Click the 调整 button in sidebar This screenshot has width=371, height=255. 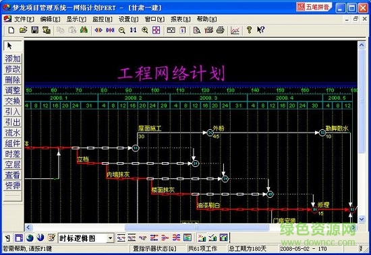coord(13,90)
